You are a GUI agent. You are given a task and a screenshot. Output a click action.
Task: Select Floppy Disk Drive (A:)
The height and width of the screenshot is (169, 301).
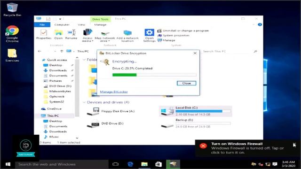[x=111, y=111]
